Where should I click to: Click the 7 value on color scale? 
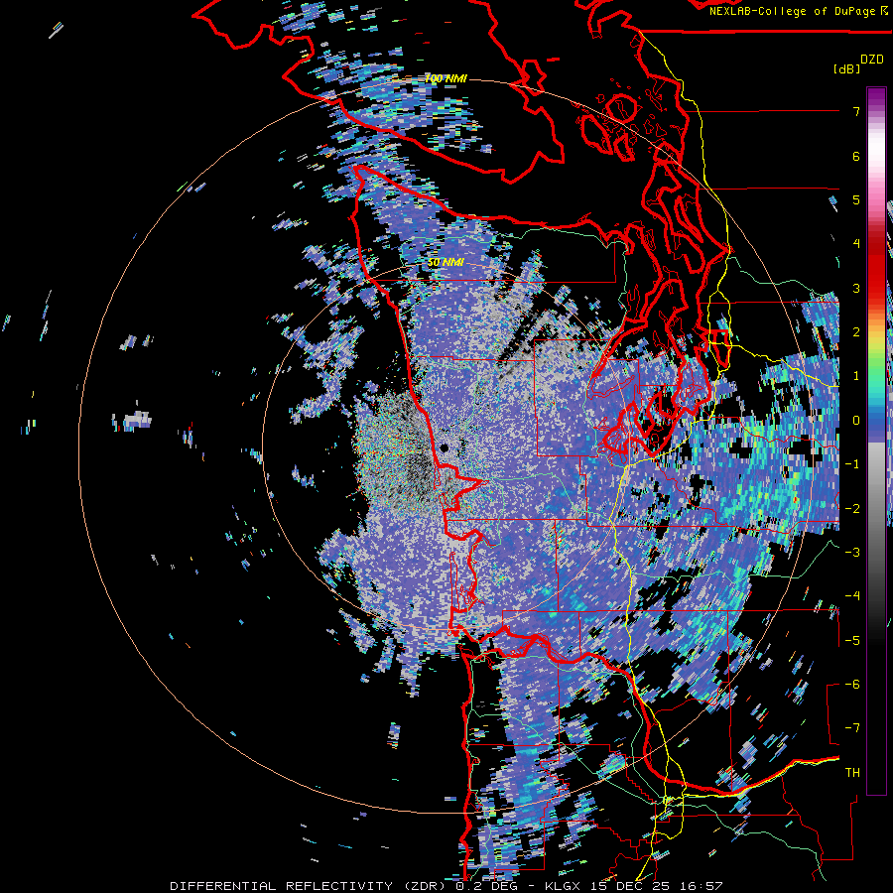pos(856,111)
